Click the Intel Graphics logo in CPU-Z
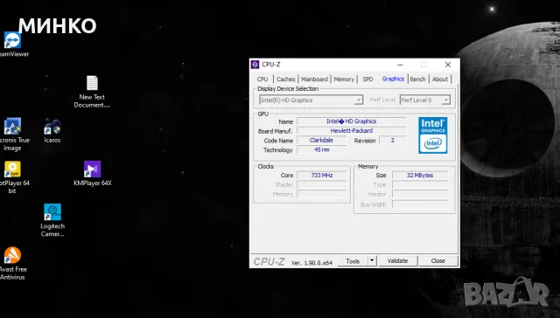This screenshot has height=318, width=560. click(433, 135)
